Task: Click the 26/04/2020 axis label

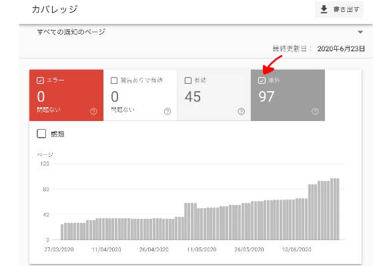Action: [154, 249]
